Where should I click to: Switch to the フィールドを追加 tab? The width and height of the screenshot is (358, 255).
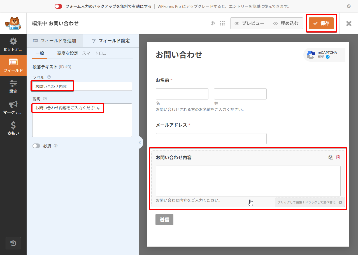point(55,41)
